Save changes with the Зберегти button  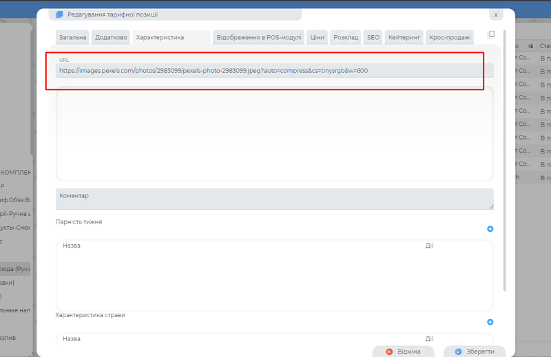pyautogui.click(x=475, y=351)
